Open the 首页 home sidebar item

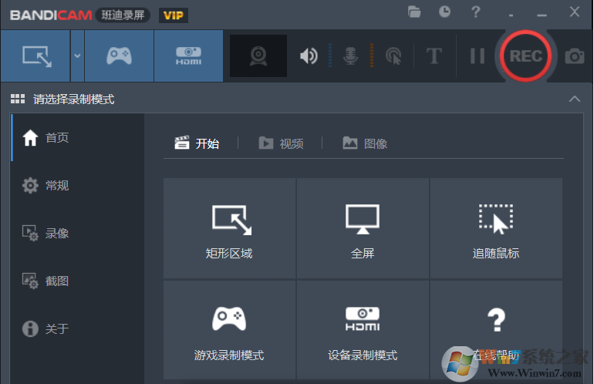(78, 137)
